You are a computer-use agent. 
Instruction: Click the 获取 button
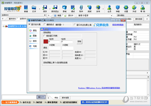pos(79,42)
